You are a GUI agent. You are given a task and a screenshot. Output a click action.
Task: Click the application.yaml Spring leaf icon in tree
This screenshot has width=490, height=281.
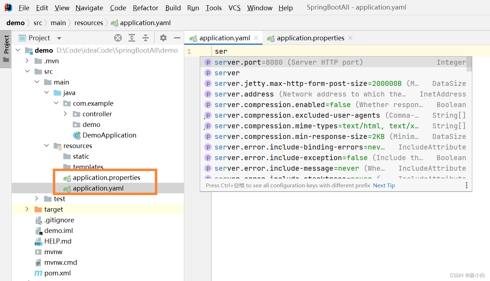[x=67, y=188]
